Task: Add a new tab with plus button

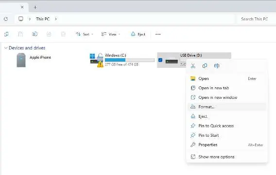Action: coord(35,7)
